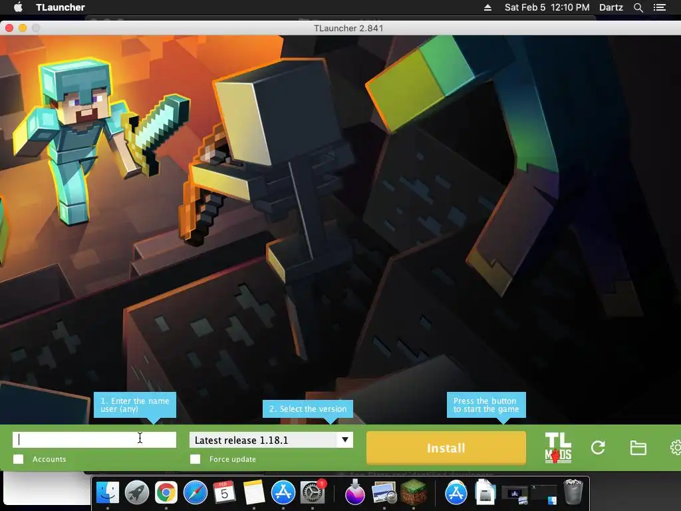The image size is (681, 511).
Task: Click the Minecraft grass block dock icon
Action: 413,492
